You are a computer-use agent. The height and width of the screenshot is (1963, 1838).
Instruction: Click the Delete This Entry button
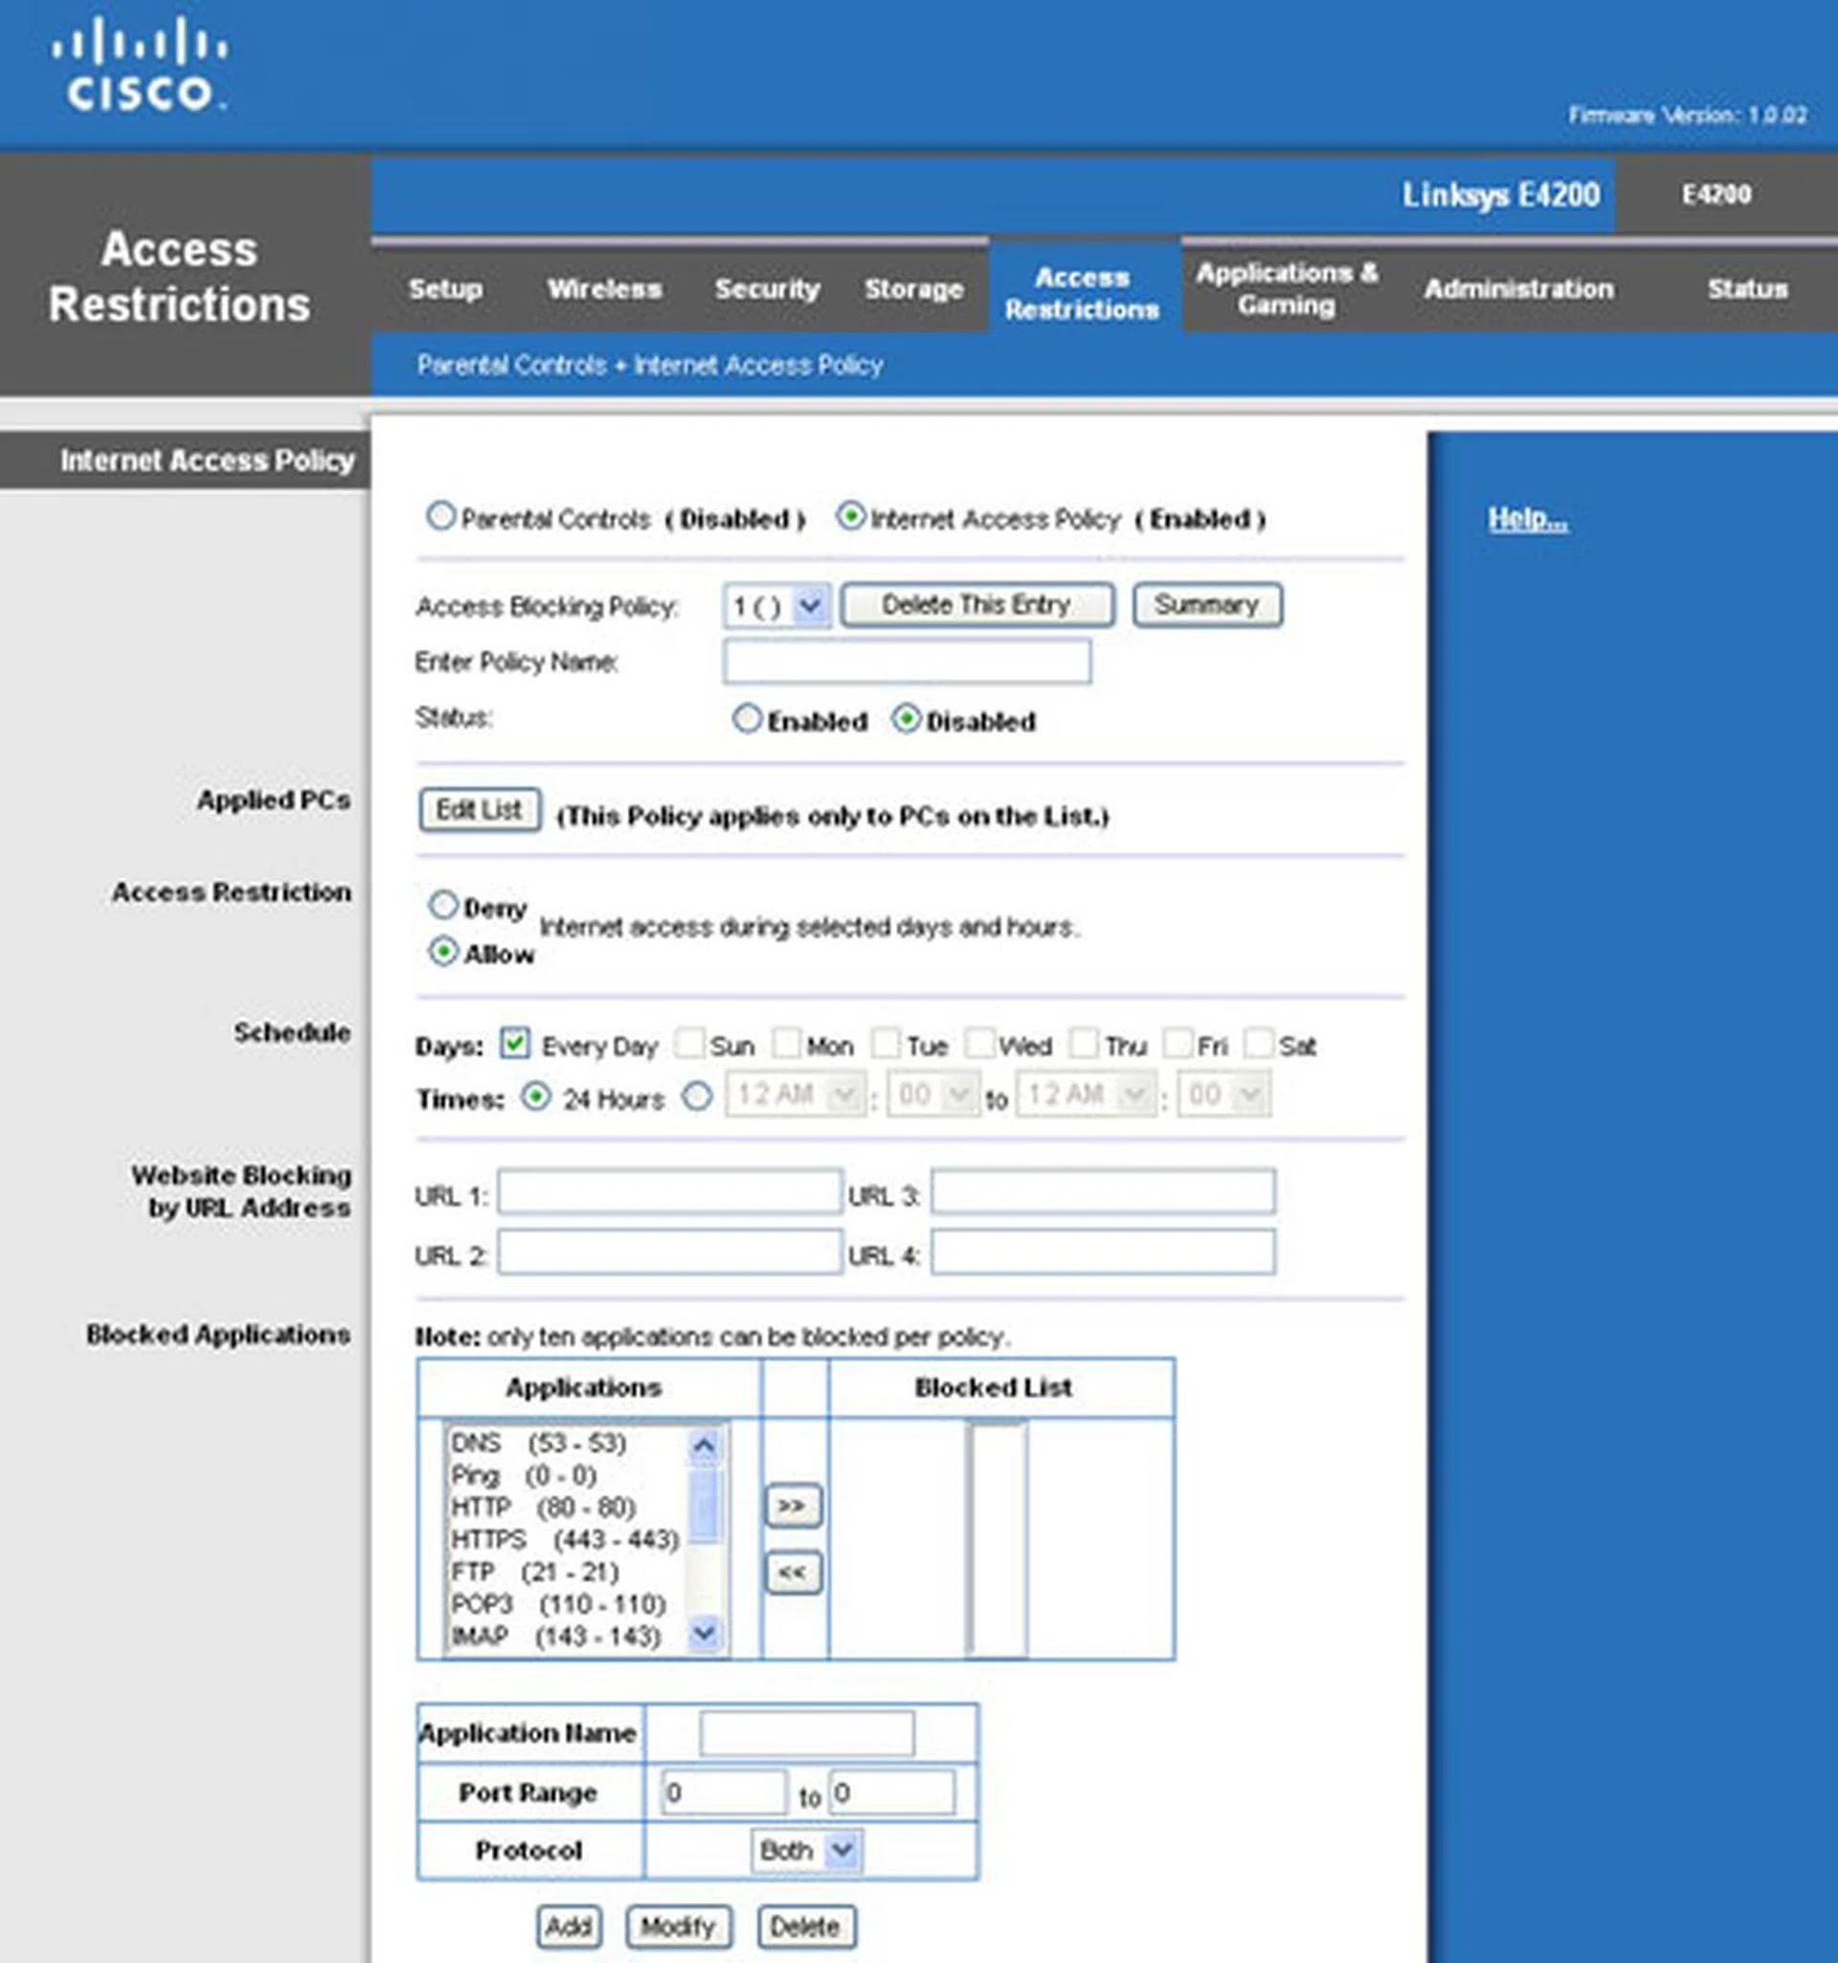(976, 605)
